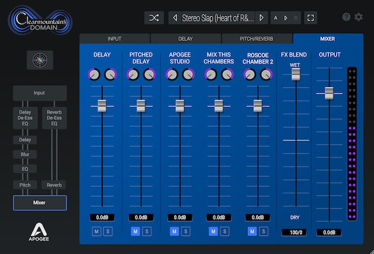
Task: Go to next preset with right arrow
Action: [x=261, y=18]
